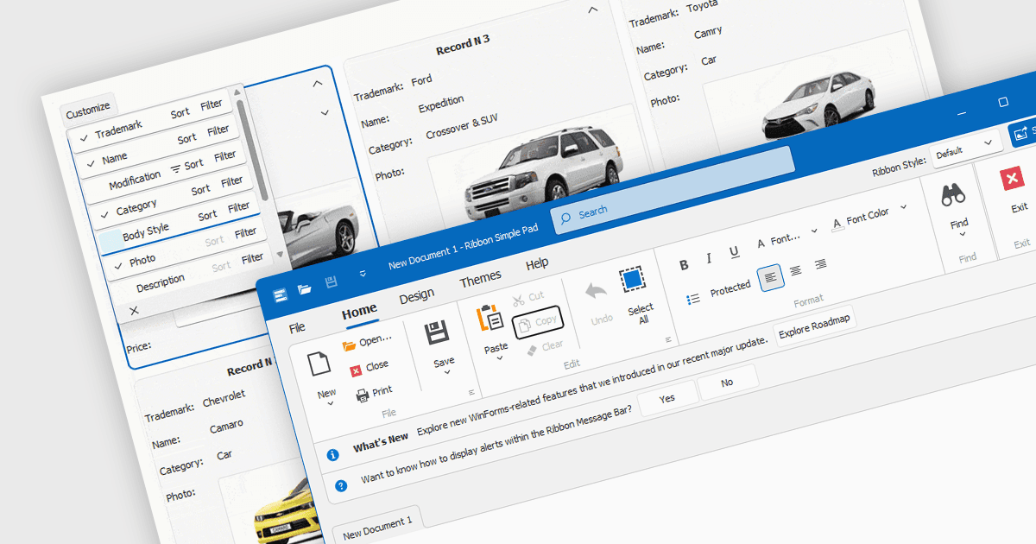Open the quick access toolbar customize arrow
This screenshot has width=1036, height=544.
pos(363,274)
